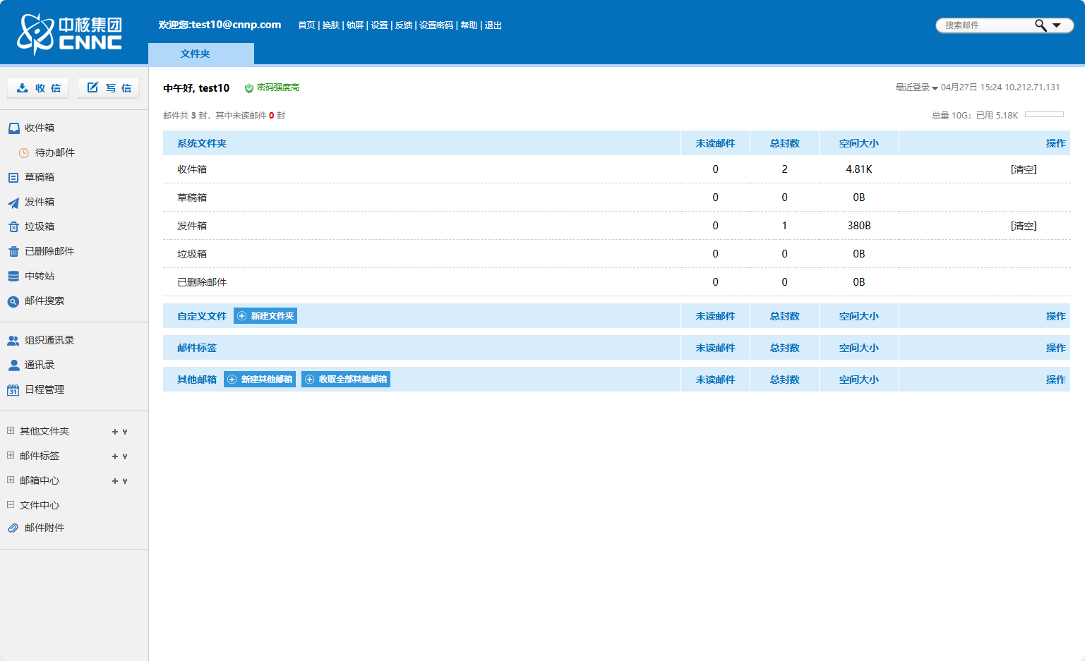Open the search options dropdown arrow

(1057, 25)
